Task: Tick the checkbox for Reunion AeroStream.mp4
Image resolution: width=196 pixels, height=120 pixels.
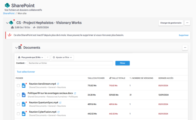Action: 18,86
